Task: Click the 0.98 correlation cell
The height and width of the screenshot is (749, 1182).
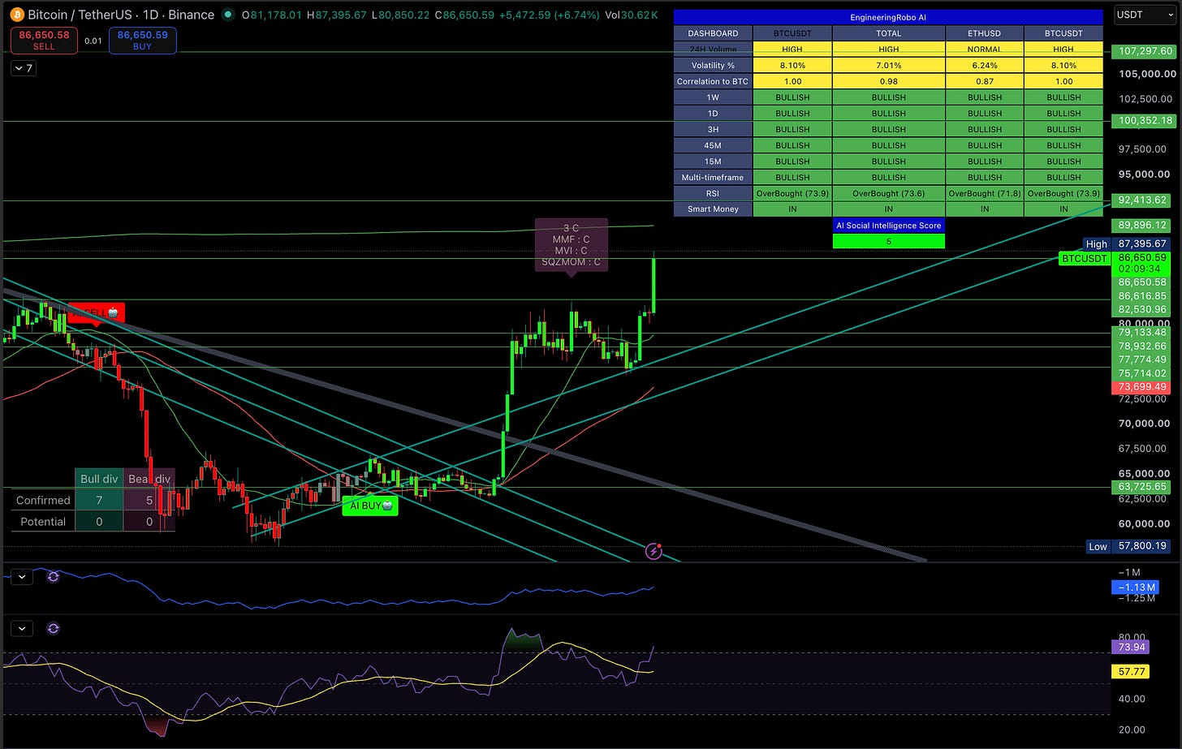Action: coord(889,81)
